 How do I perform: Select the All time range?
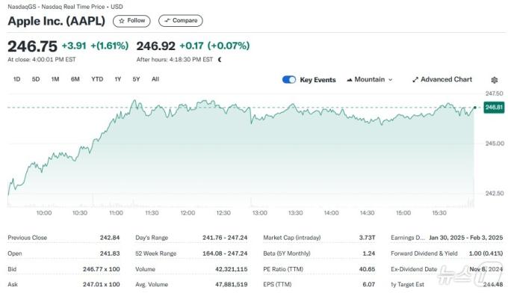click(155, 79)
